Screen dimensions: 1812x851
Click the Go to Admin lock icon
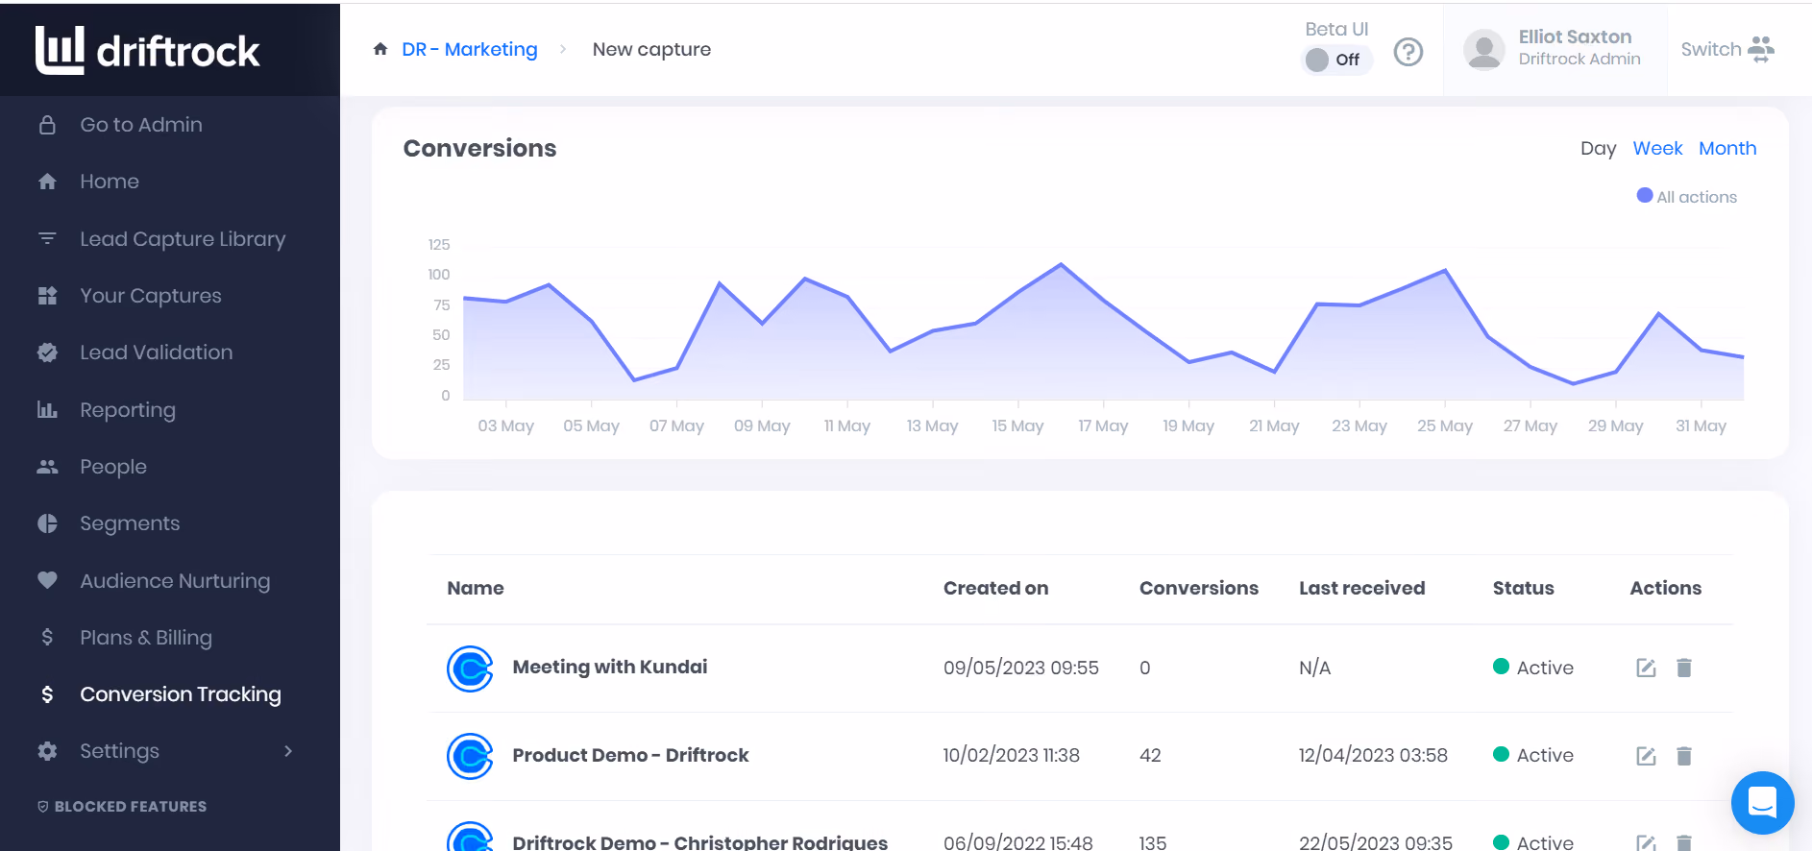(47, 125)
